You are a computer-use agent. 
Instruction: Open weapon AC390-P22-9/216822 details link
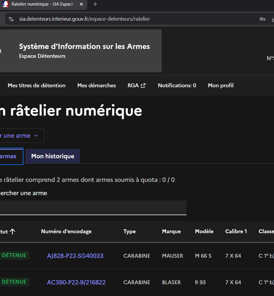[x=76, y=282]
